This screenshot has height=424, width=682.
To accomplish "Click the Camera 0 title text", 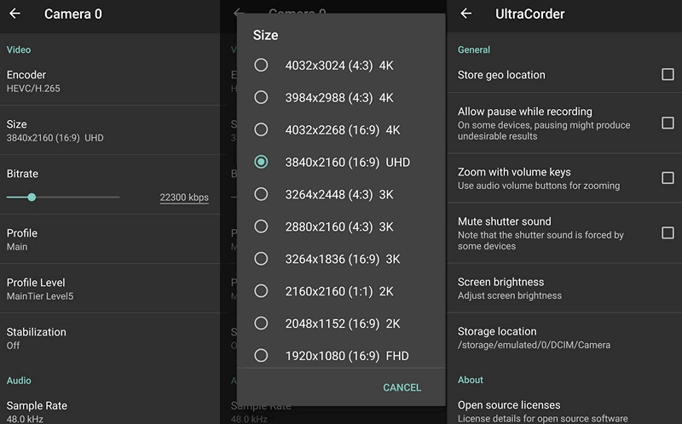I will click(73, 14).
